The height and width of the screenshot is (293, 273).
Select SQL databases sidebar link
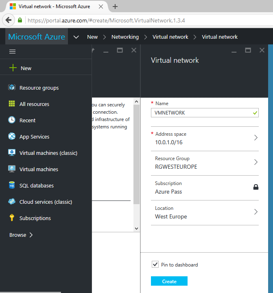37,185
